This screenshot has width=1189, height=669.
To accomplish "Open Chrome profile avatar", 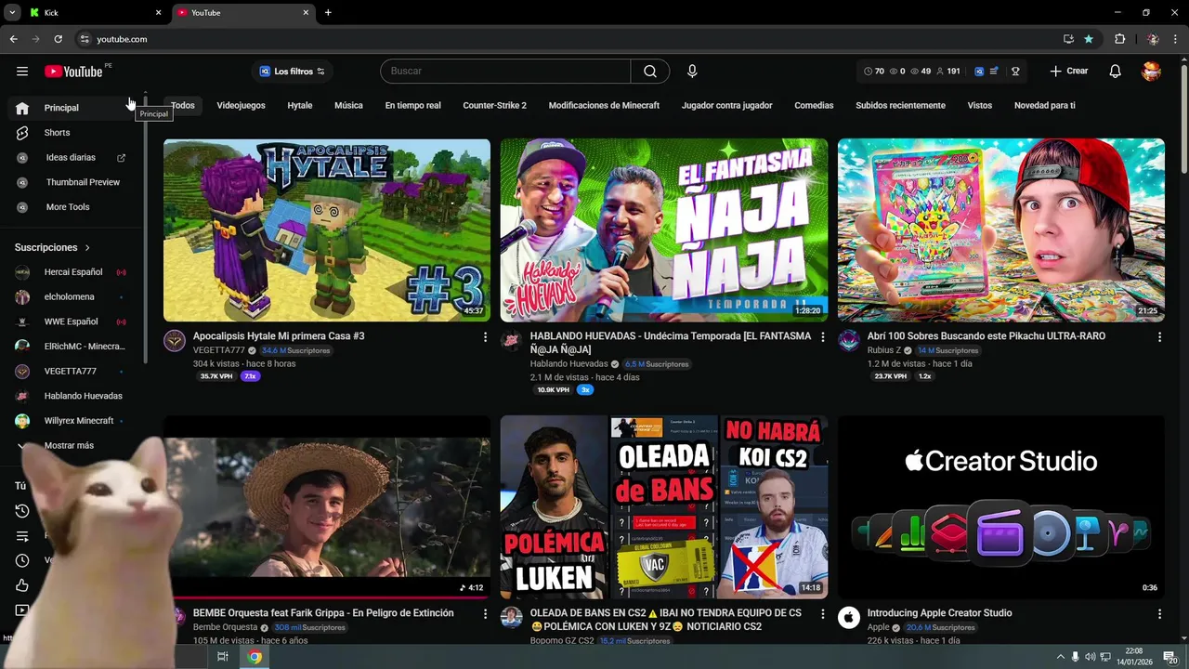I will (1153, 39).
